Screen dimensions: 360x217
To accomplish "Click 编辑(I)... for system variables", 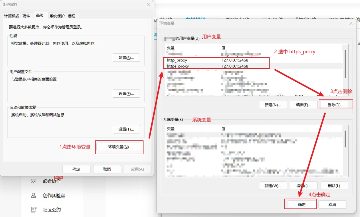I will (x=304, y=186).
